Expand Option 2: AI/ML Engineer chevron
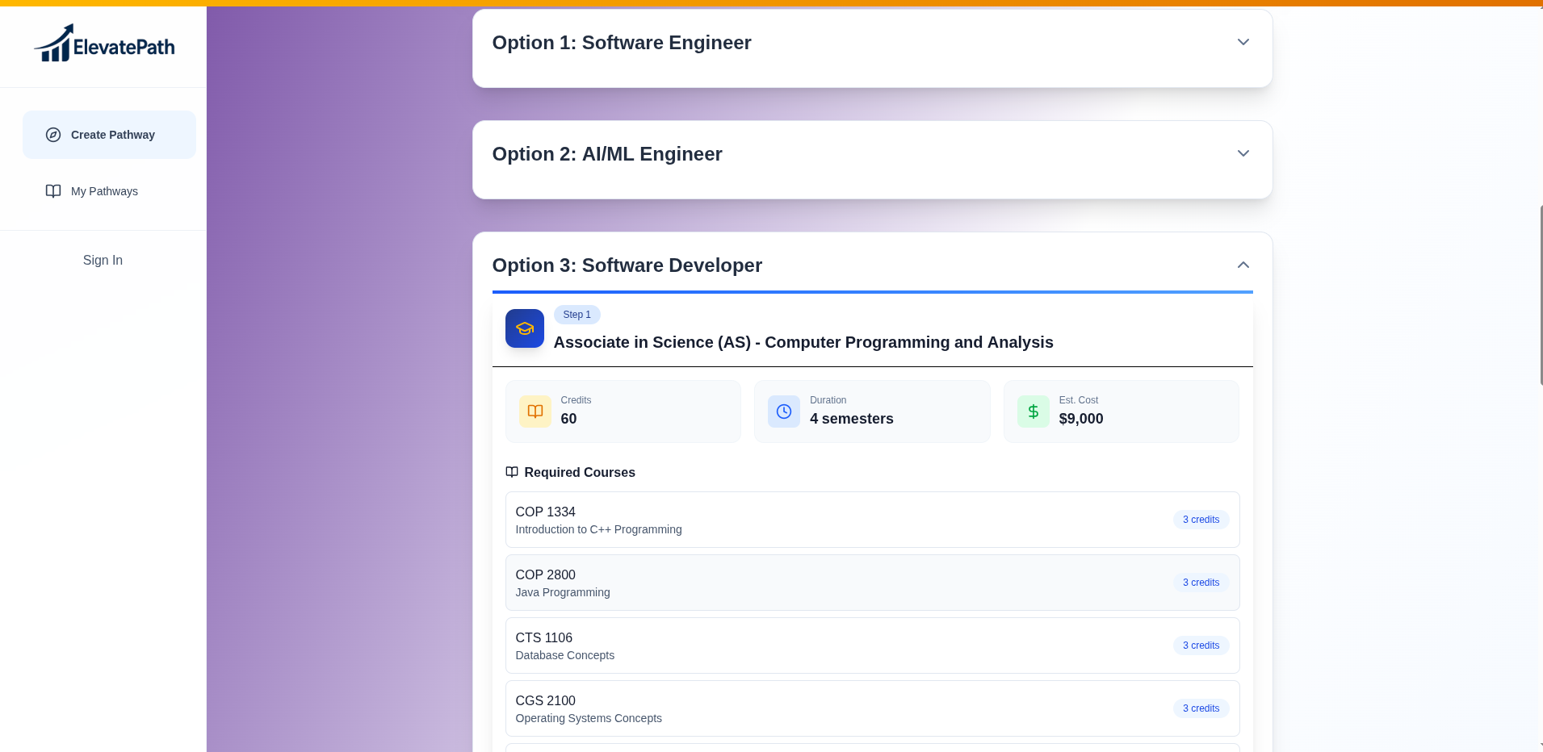Screen dimensions: 1543x752 coord(1243,153)
